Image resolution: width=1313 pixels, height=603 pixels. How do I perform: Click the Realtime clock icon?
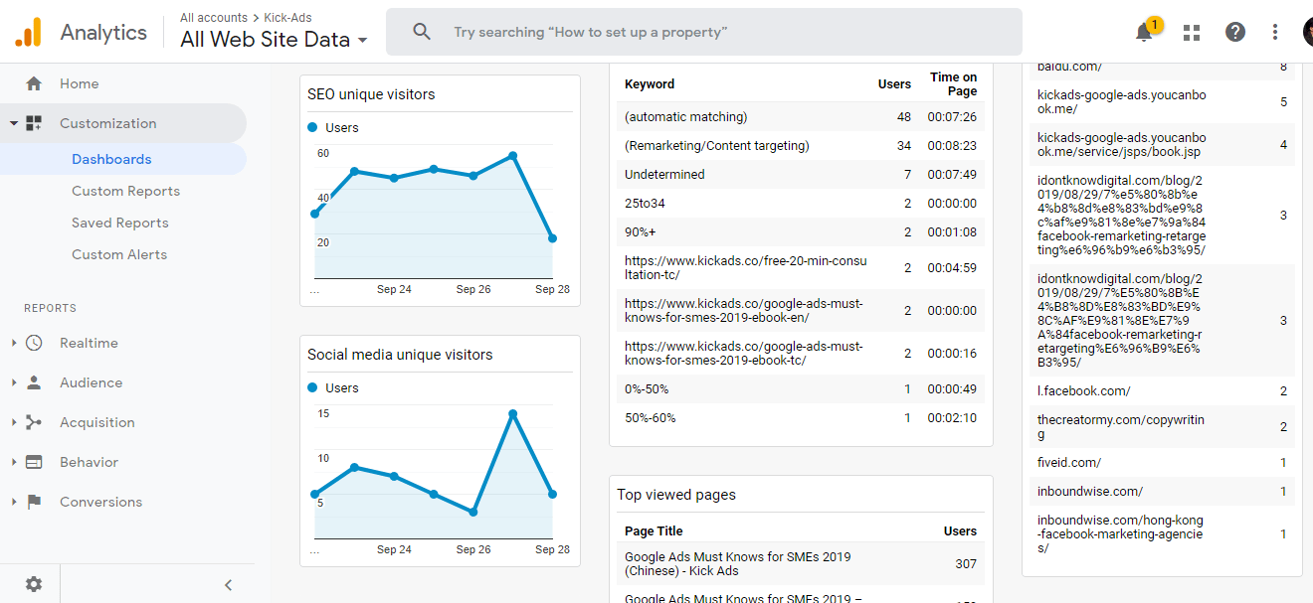34,343
